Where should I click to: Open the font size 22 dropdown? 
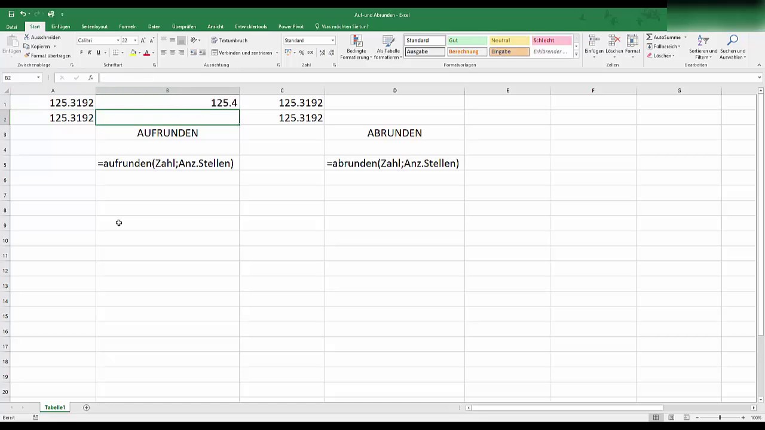point(135,40)
